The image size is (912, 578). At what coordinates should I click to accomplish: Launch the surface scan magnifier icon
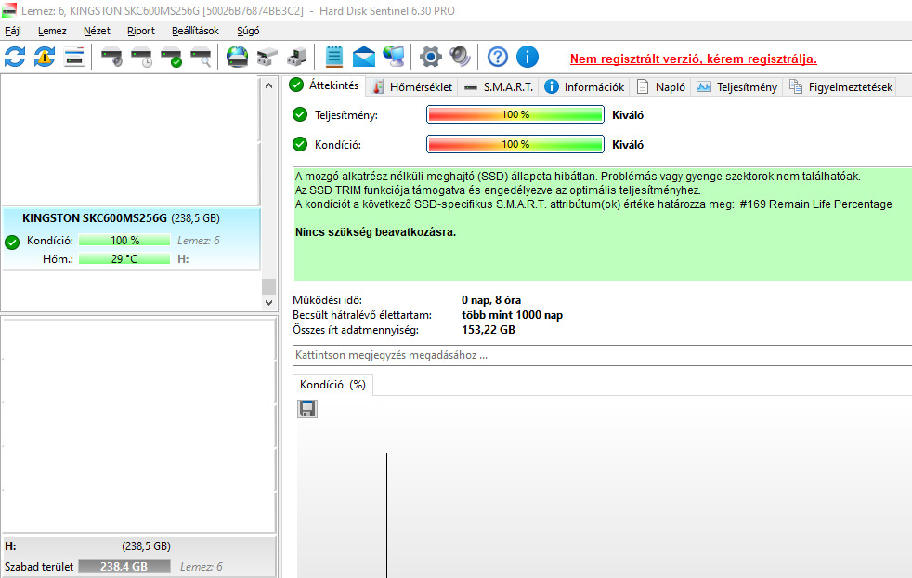click(202, 57)
